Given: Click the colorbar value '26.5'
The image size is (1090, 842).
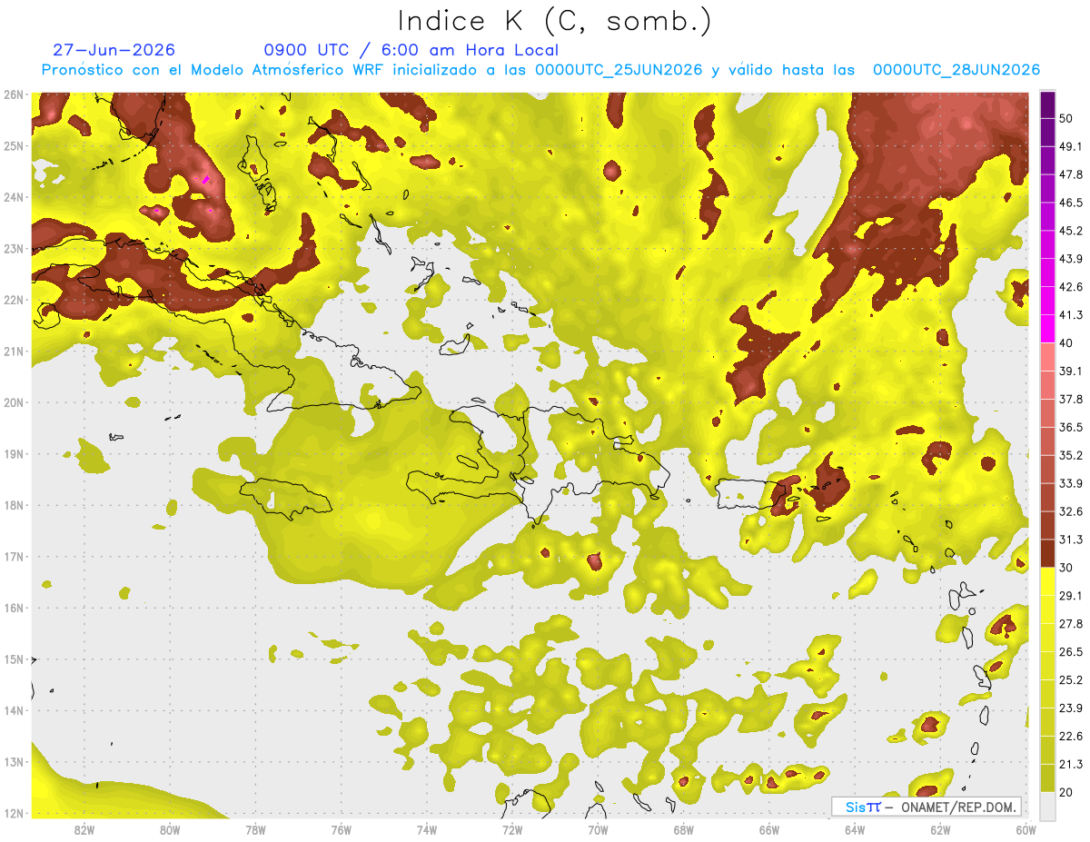Looking at the screenshot, I should click(1070, 652).
